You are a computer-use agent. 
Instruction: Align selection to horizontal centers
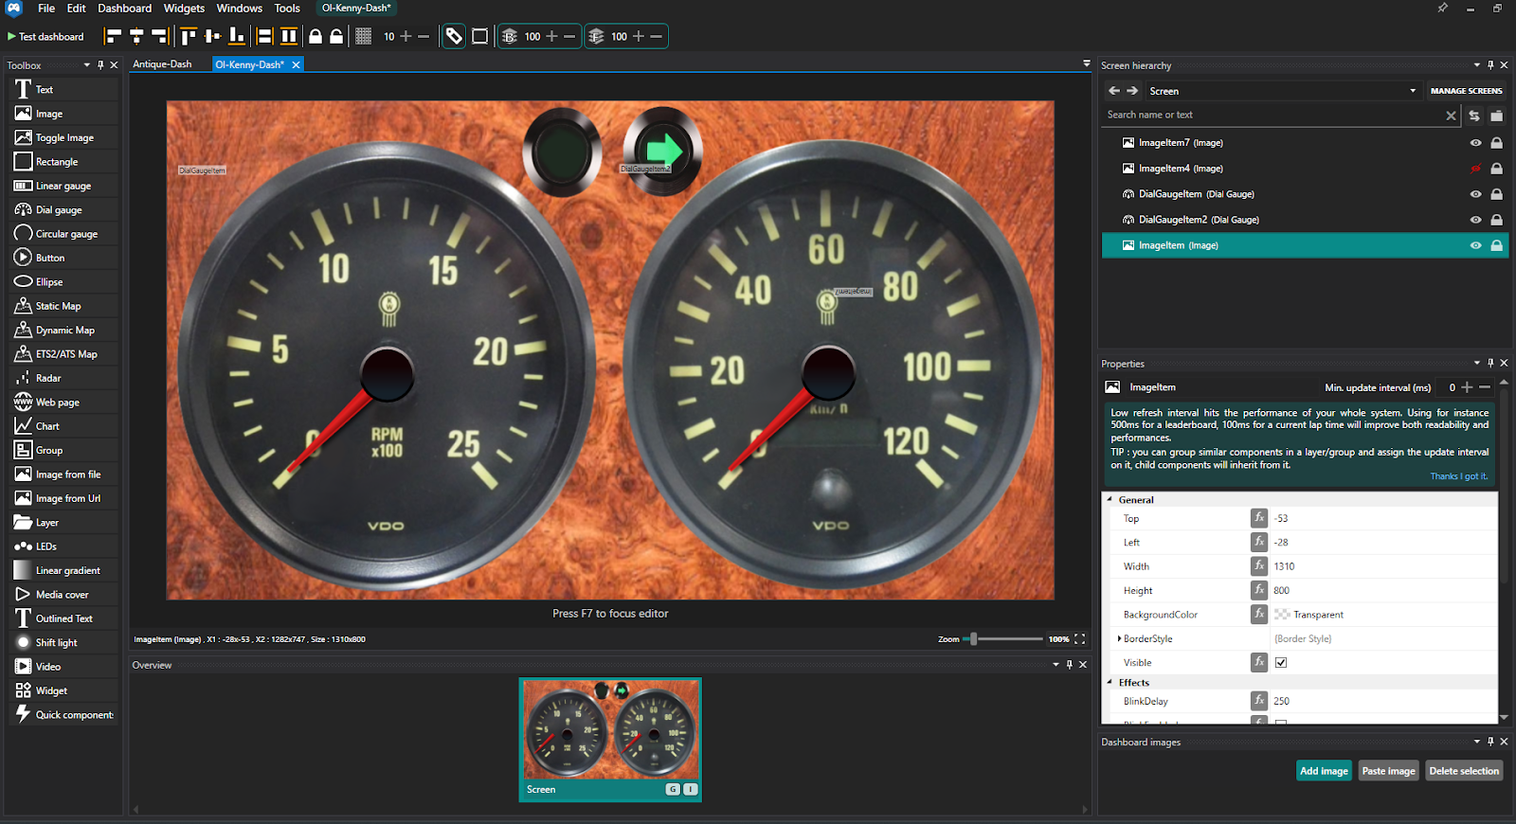tap(136, 37)
